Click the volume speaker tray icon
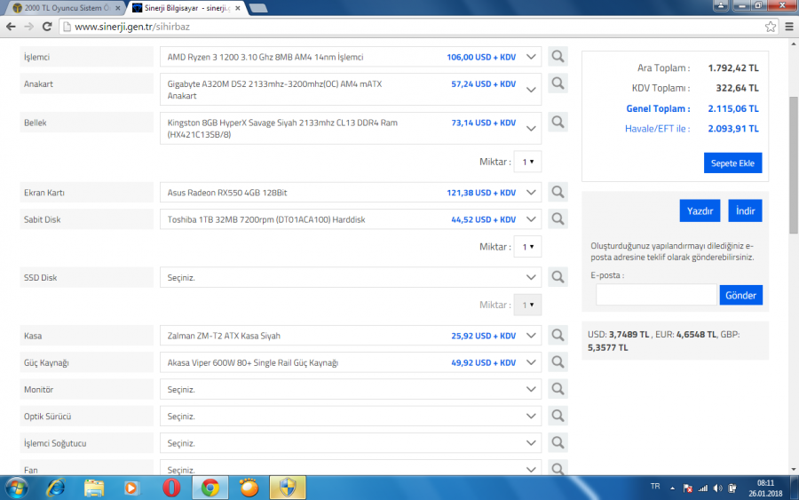799x500 pixels. point(717,488)
